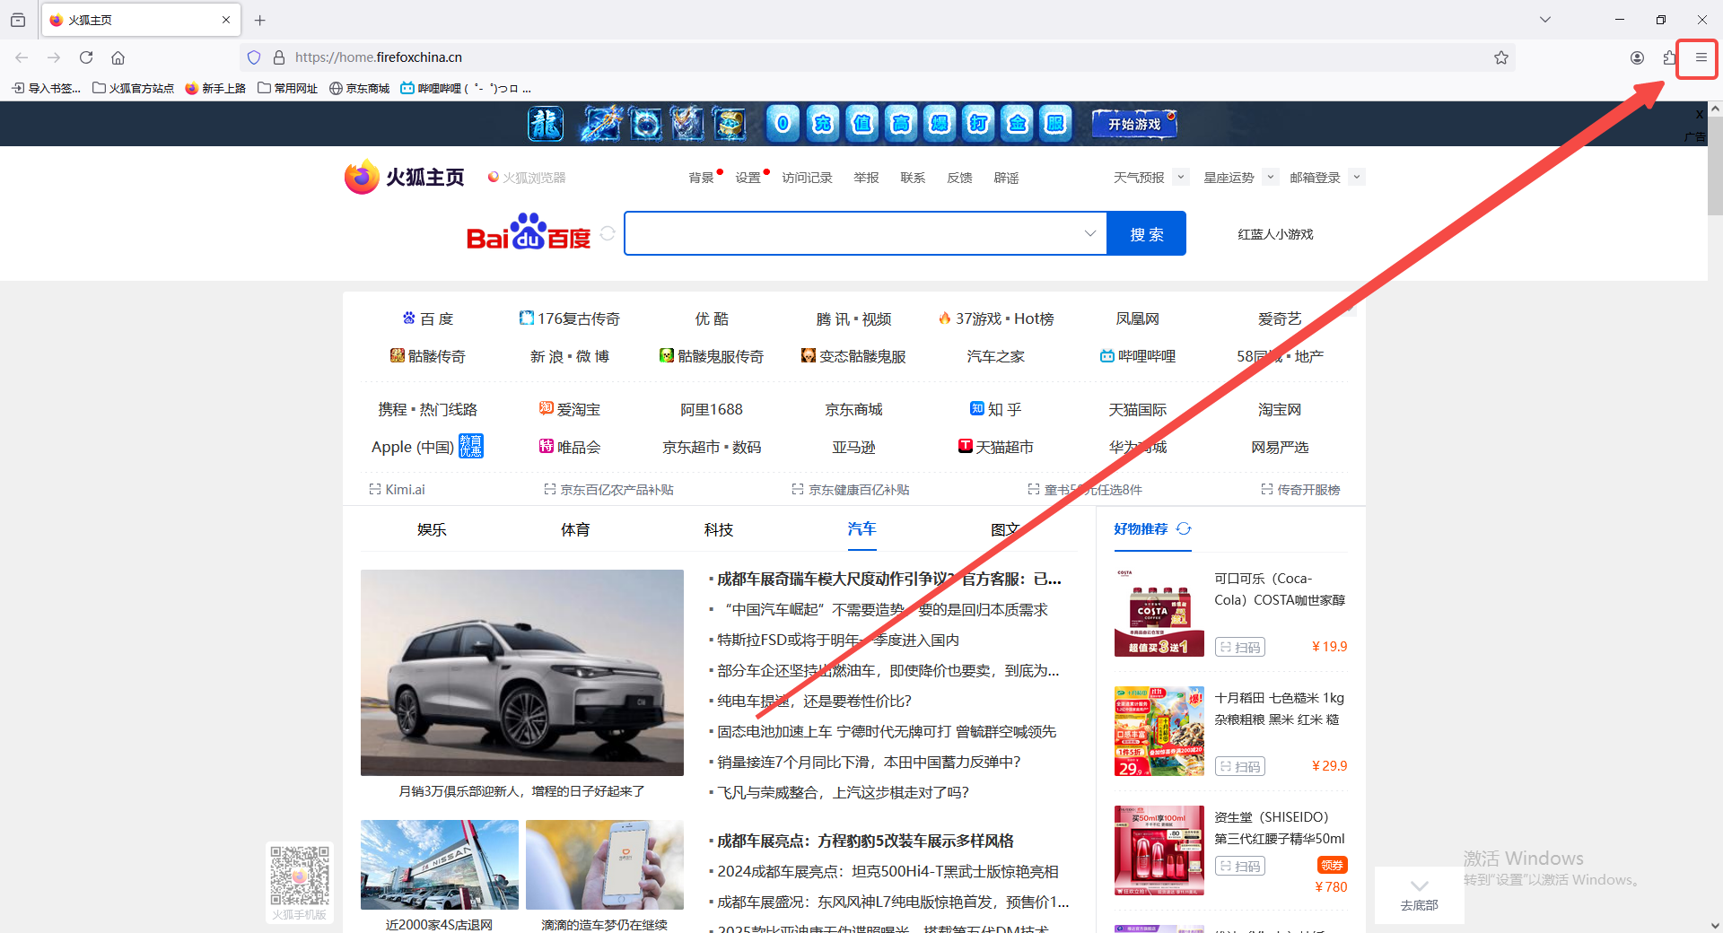Click 扫码 button for Coca-Cola COSTA
Image resolution: width=1723 pixels, height=933 pixels.
[x=1239, y=647]
